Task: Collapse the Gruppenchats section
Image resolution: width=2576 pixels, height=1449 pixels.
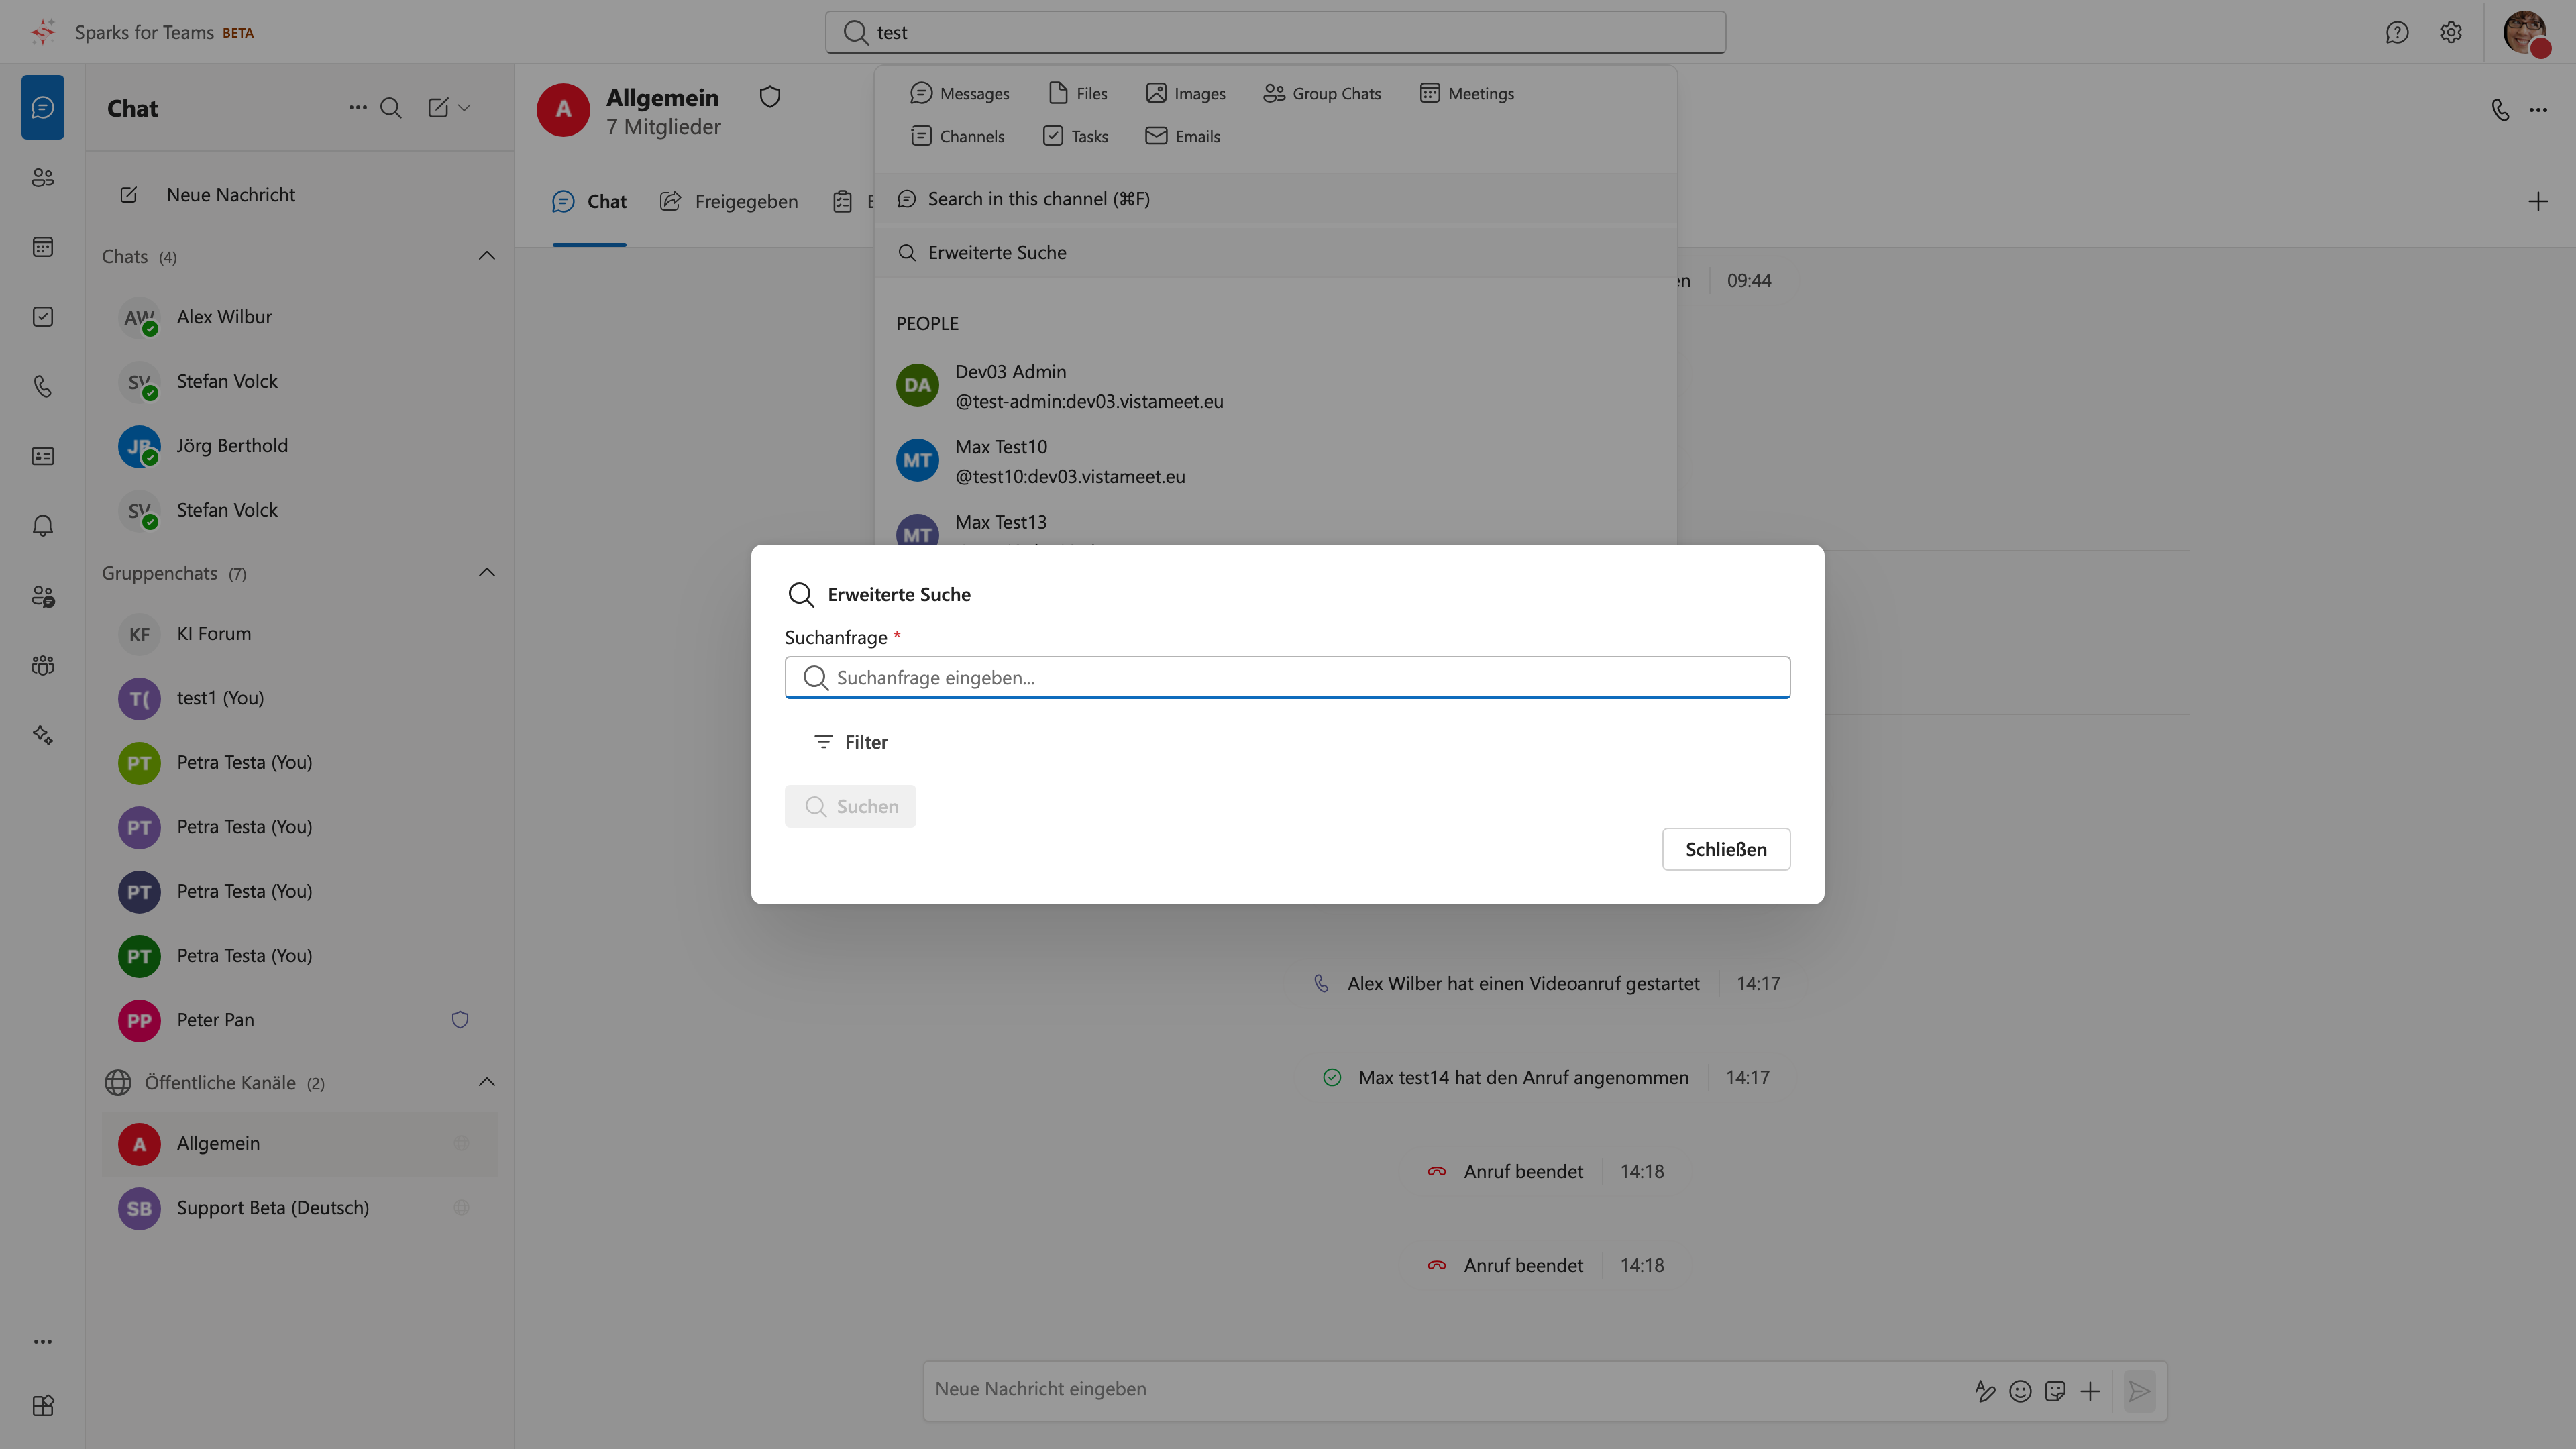Action: [487, 573]
